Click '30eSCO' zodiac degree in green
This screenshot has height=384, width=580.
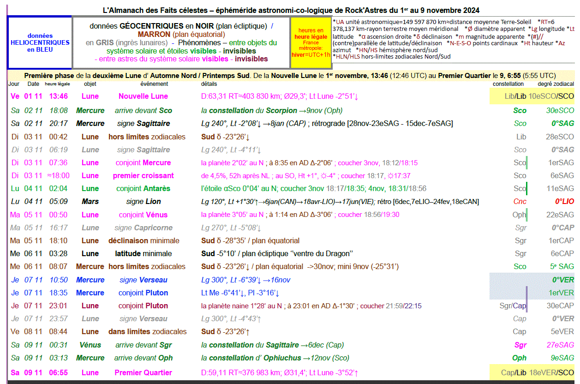[x=560, y=111]
